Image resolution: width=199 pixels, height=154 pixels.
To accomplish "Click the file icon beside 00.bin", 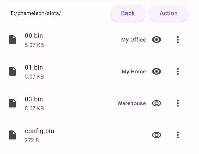I will click(x=12, y=40).
